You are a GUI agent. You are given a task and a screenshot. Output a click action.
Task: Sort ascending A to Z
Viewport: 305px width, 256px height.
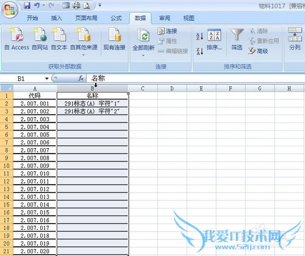pyautogui.click(x=199, y=37)
